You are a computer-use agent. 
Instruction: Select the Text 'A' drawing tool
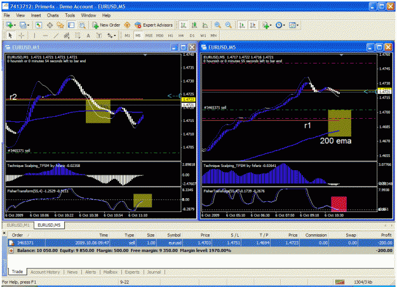88,36
